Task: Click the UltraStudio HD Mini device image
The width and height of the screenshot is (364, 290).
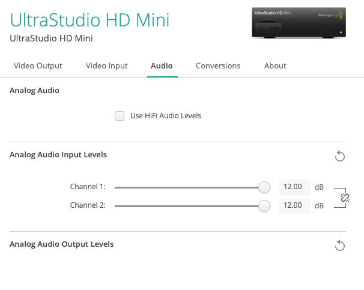Action: click(299, 22)
